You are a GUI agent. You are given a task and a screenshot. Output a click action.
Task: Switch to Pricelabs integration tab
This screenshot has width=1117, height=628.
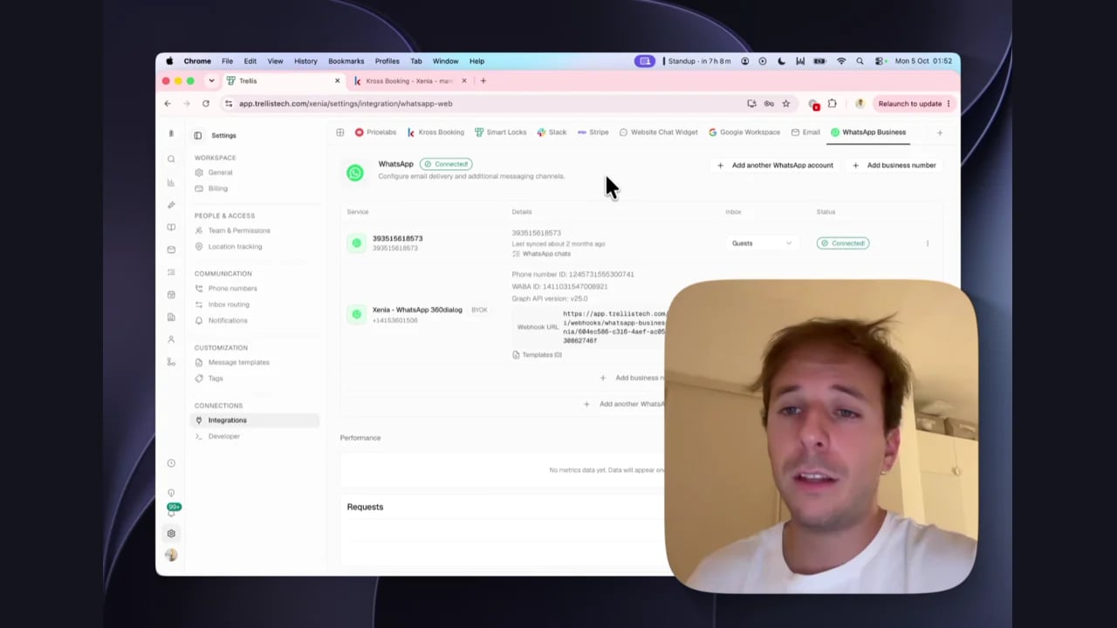(x=376, y=133)
